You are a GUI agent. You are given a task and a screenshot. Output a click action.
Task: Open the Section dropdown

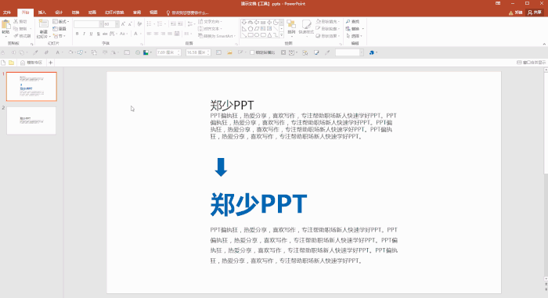click(x=59, y=36)
